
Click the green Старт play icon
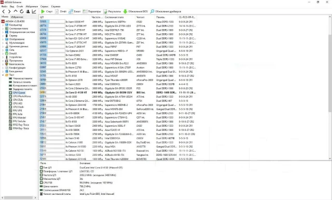coord(43,11)
